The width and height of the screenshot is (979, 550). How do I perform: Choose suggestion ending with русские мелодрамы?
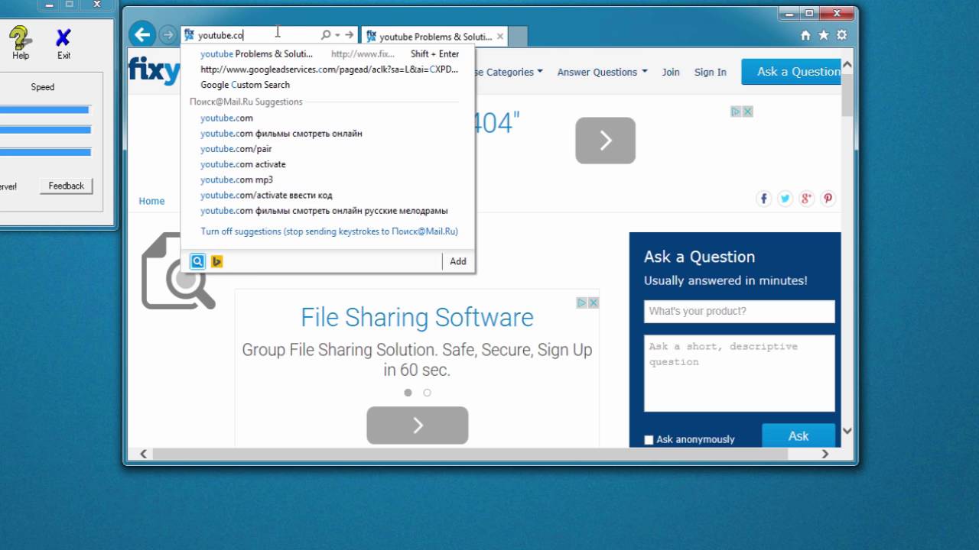(x=324, y=211)
